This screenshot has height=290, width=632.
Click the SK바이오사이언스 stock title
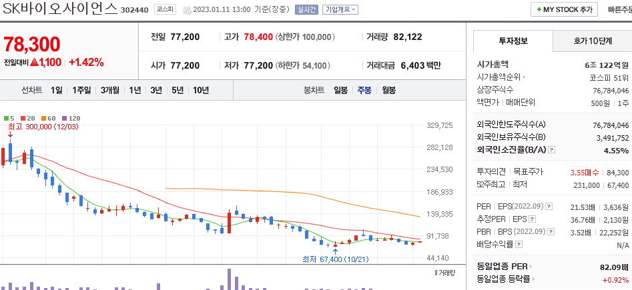61,9
